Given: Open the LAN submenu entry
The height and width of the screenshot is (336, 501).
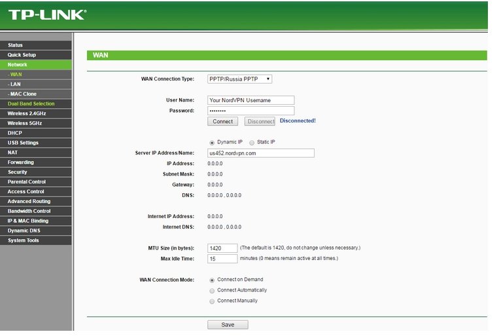Looking at the screenshot, I should (36, 84).
